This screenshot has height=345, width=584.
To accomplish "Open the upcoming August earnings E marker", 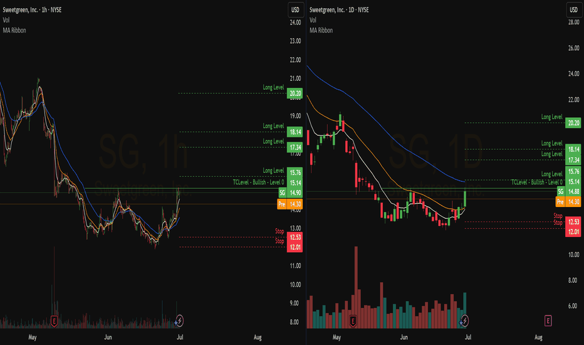I will click(x=548, y=321).
